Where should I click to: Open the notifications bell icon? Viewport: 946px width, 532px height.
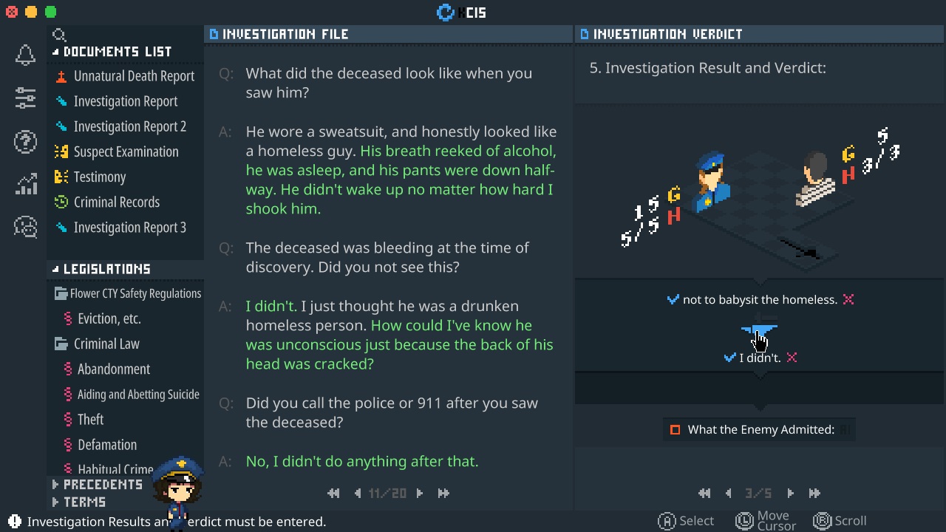point(25,55)
